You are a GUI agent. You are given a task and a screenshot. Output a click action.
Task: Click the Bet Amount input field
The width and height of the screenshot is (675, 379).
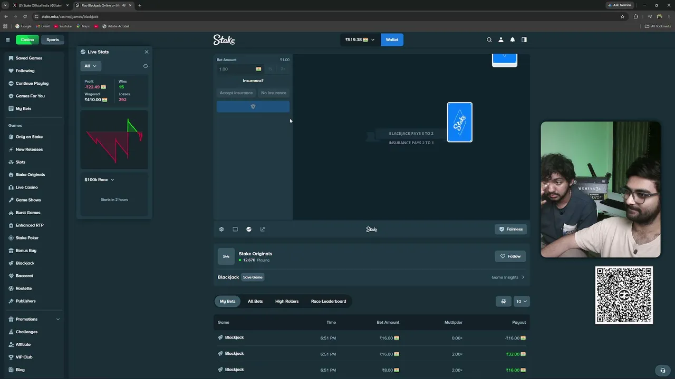(240, 69)
